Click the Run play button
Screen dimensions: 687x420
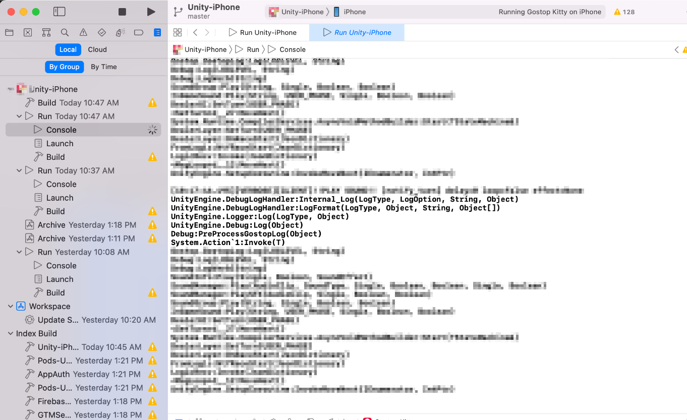151,12
